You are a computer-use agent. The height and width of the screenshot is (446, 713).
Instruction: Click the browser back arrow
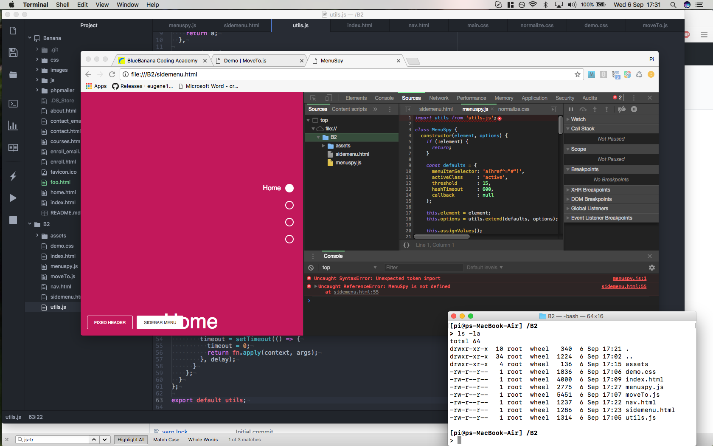88,74
